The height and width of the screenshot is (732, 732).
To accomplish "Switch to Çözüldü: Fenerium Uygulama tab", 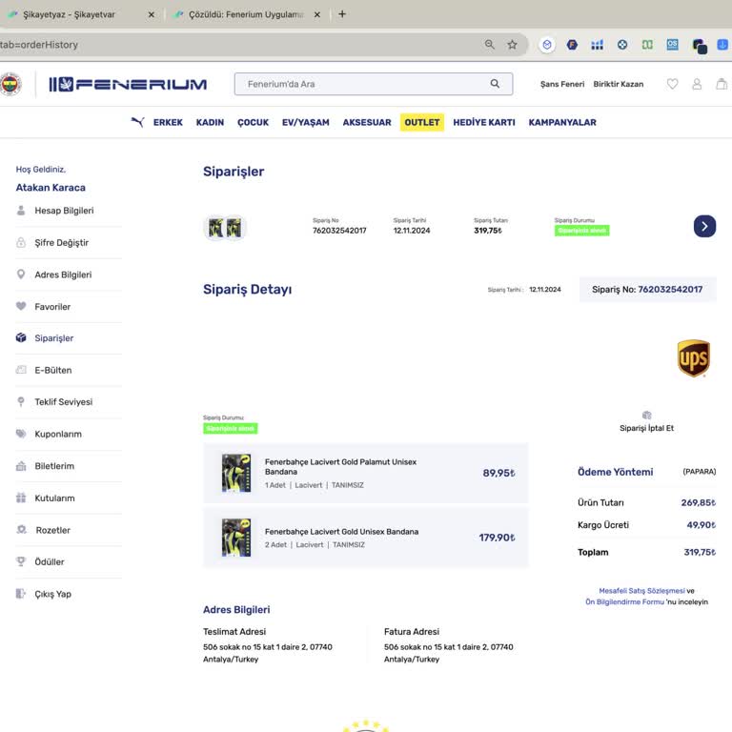I will (247, 14).
